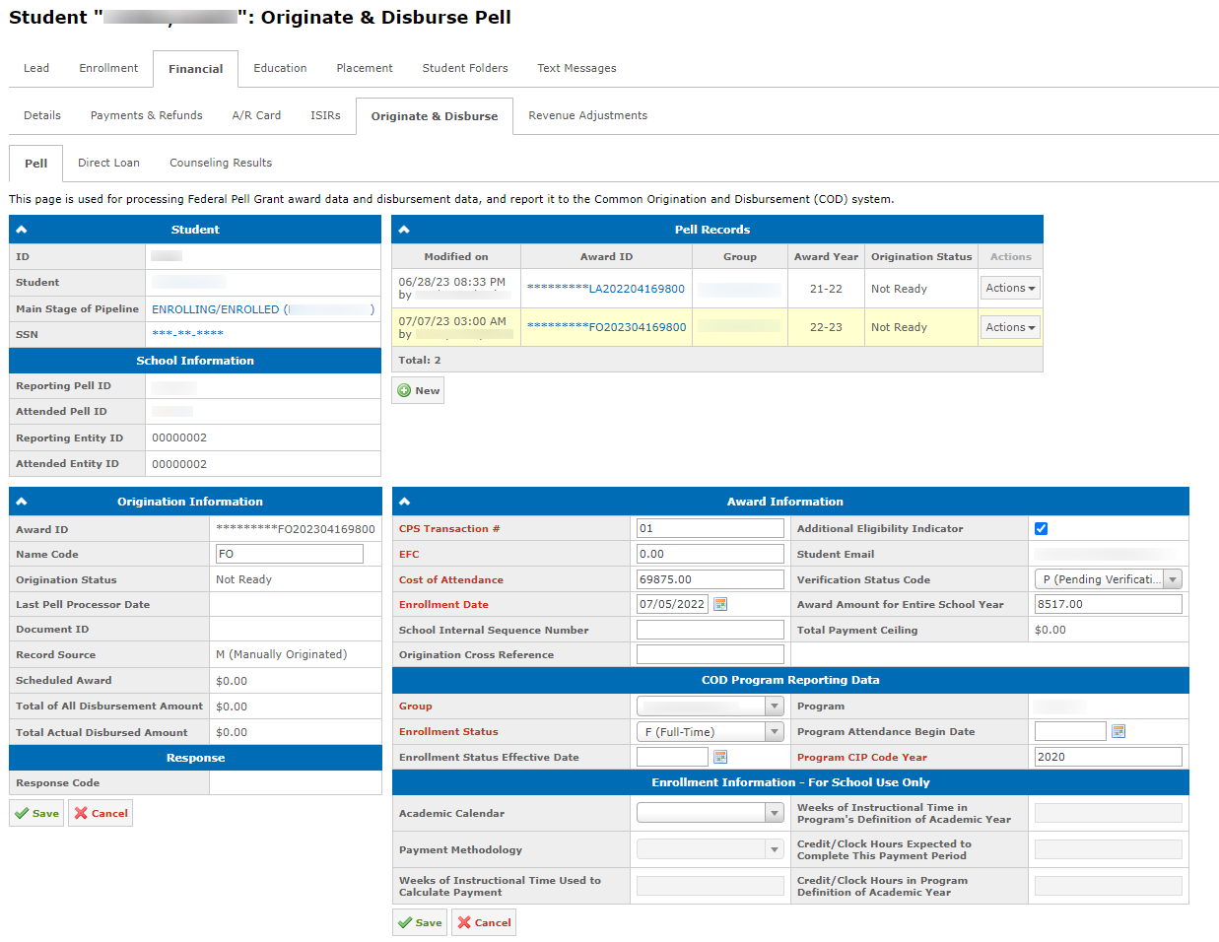Click the Modified on column header
Viewport: 1219px width, 942px height.
pyautogui.click(x=456, y=256)
